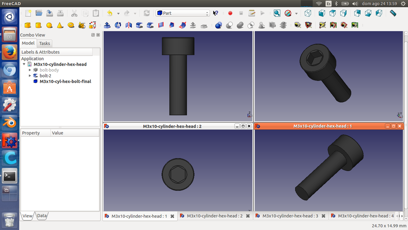Click the Fit All view icon
Image resolution: width=408 pixels, height=230 pixels.
(x=277, y=13)
